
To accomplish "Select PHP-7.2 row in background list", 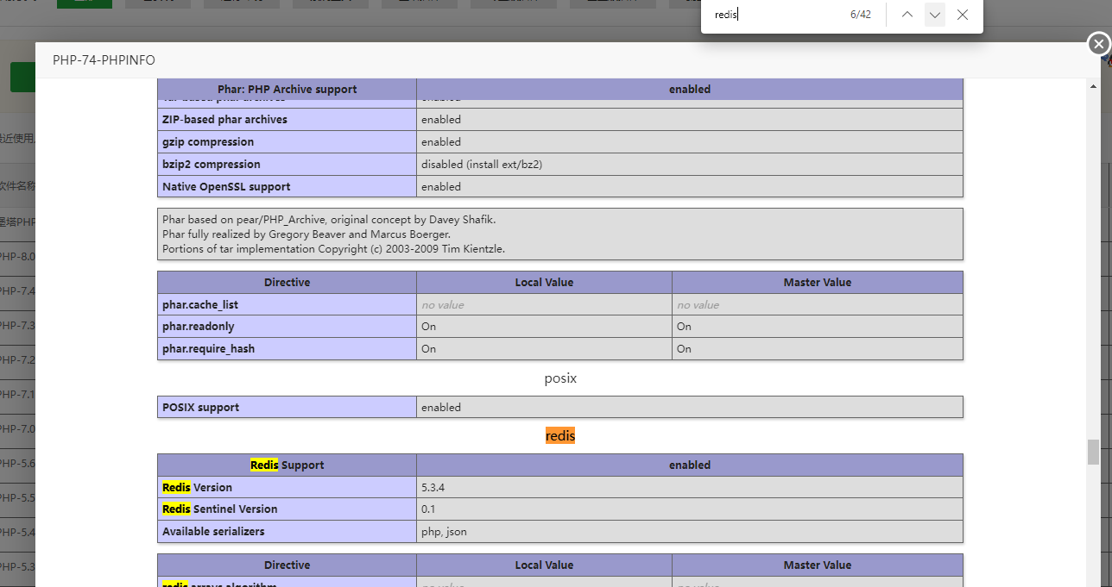I will pos(17,359).
